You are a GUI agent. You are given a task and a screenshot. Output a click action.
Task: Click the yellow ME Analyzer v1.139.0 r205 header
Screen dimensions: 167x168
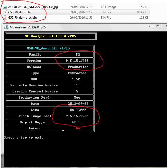click(x=50, y=36)
